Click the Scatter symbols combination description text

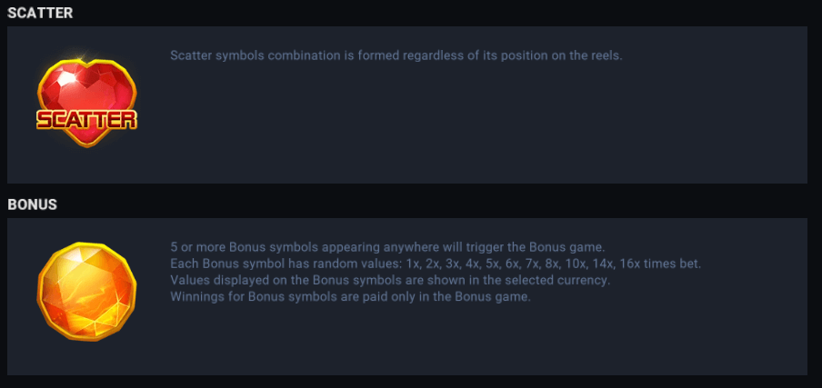click(396, 55)
